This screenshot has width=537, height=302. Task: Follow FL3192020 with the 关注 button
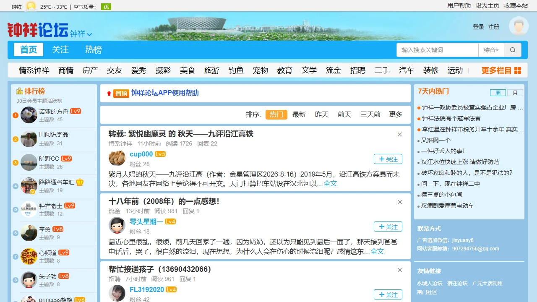pyautogui.click(x=388, y=295)
